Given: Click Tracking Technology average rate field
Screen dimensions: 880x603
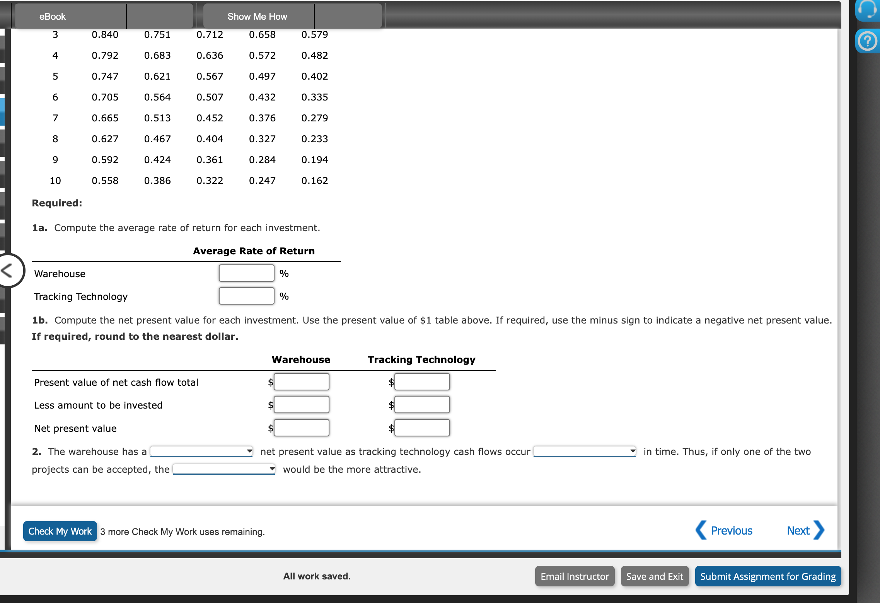Looking at the screenshot, I should pos(247,296).
